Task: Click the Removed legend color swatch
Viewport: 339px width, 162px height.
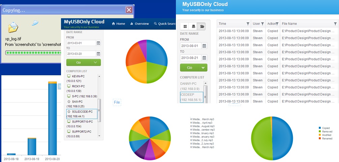Action: coord(320,132)
